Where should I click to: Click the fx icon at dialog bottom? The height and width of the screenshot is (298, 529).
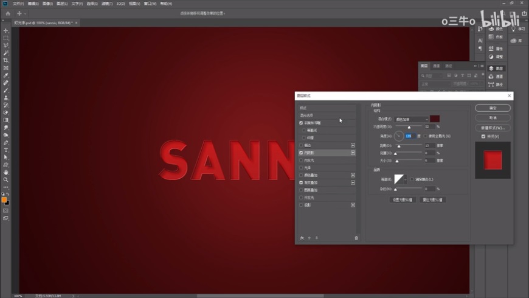tap(302, 238)
